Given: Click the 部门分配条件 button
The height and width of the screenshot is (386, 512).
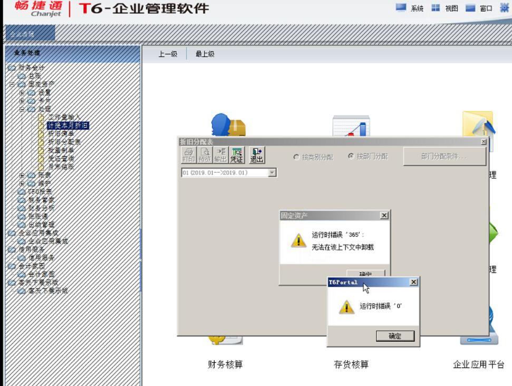Looking at the screenshot, I should (x=444, y=156).
